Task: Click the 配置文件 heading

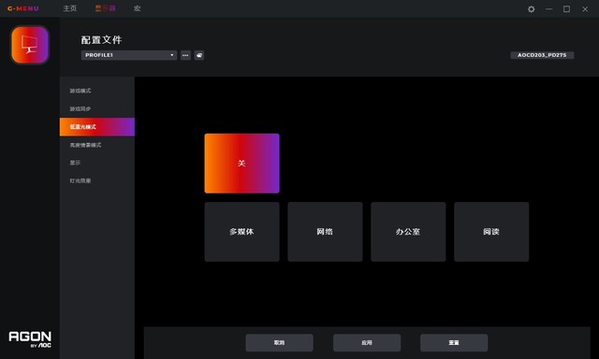Action: pyautogui.click(x=102, y=39)
